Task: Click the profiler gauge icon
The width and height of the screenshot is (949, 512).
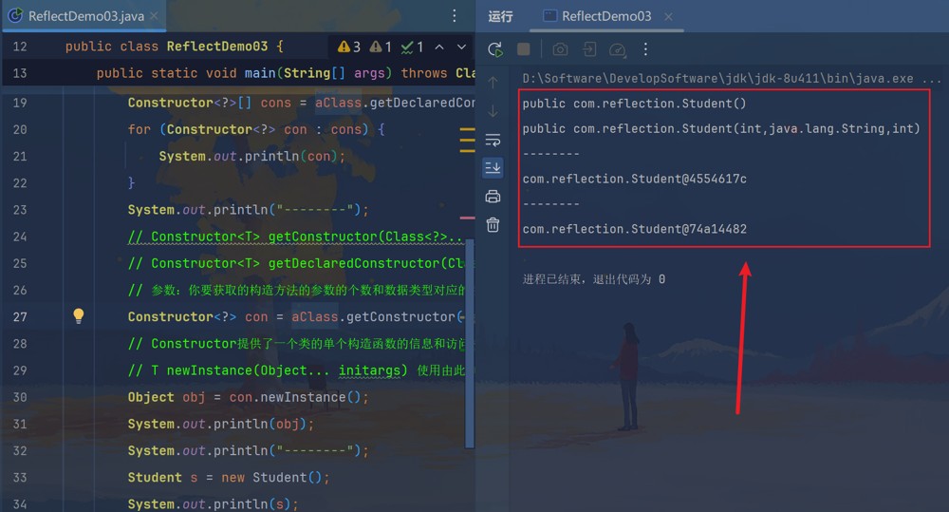Action: pos(618,49)
